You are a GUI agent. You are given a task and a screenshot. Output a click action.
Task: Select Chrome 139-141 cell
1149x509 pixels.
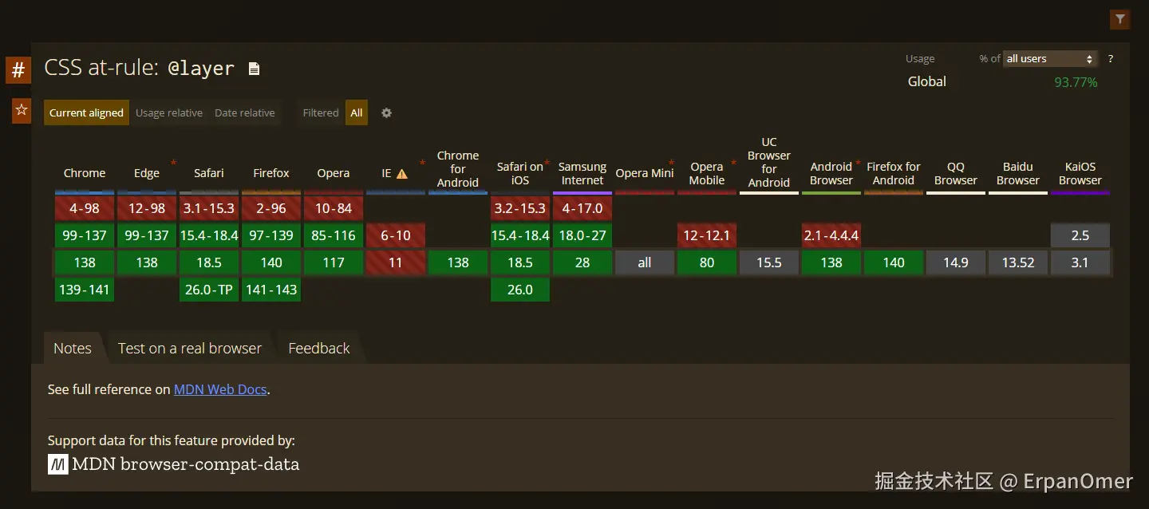(85, 290)
